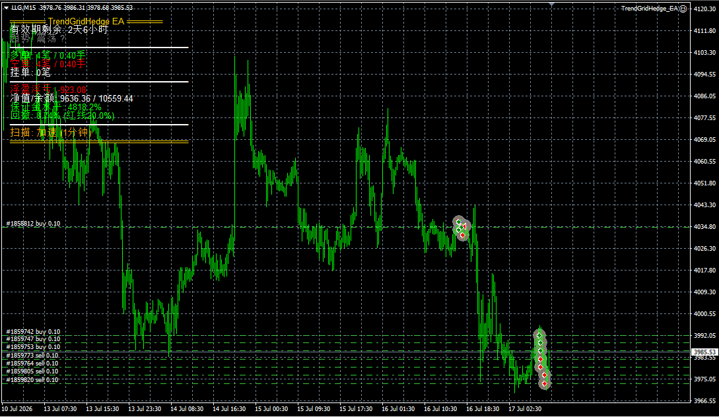Click the TrendGridHedge EA panel title

click(x=86, y=22)
